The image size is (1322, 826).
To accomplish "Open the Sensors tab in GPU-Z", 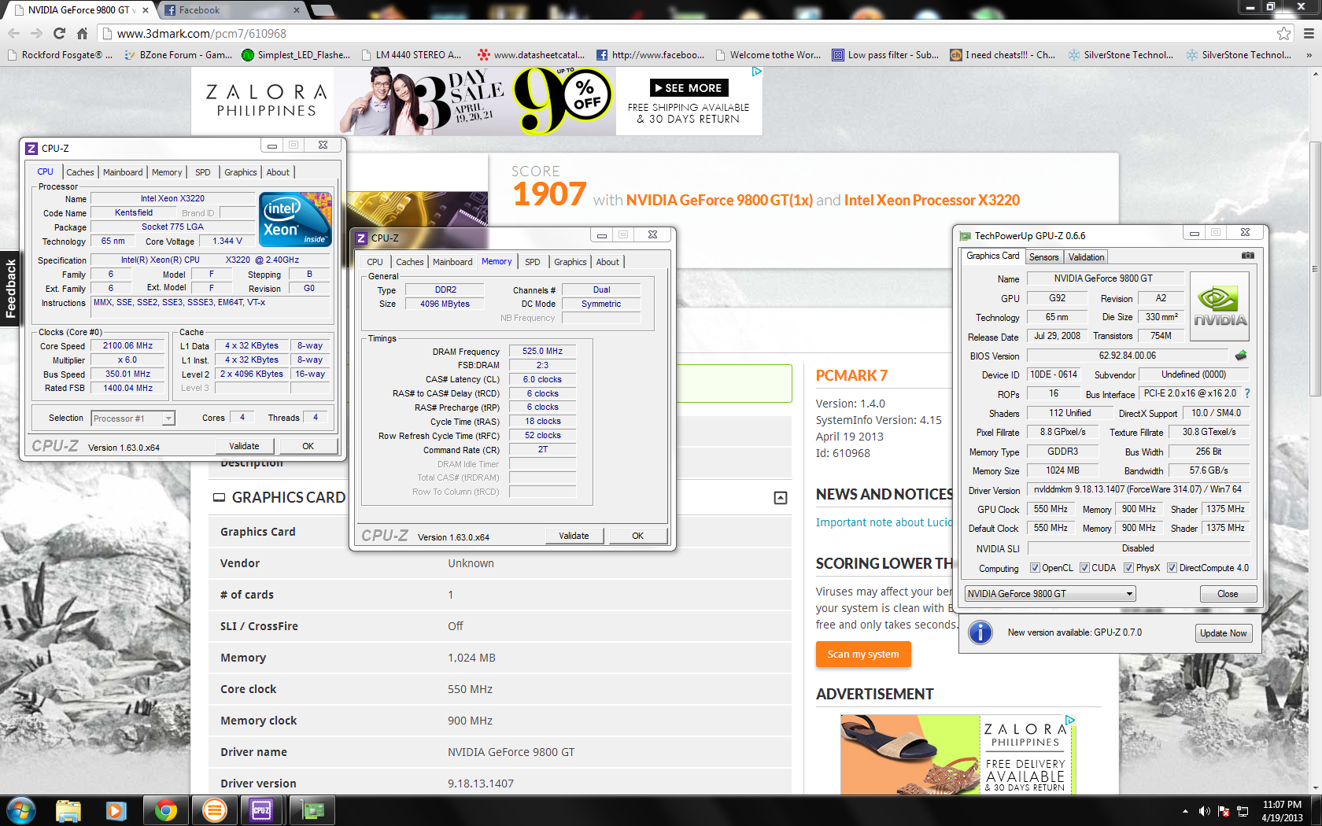I will click(x=1043, y=257).
